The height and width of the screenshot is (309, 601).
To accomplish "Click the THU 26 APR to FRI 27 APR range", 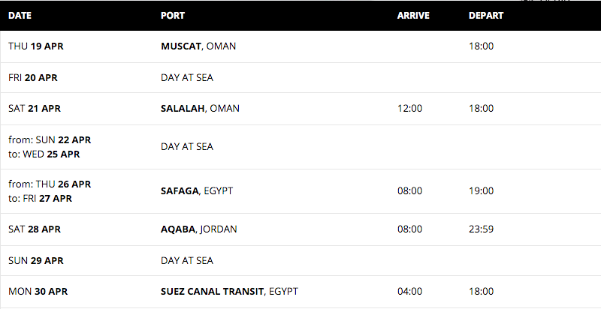I will tap(50, 191).
